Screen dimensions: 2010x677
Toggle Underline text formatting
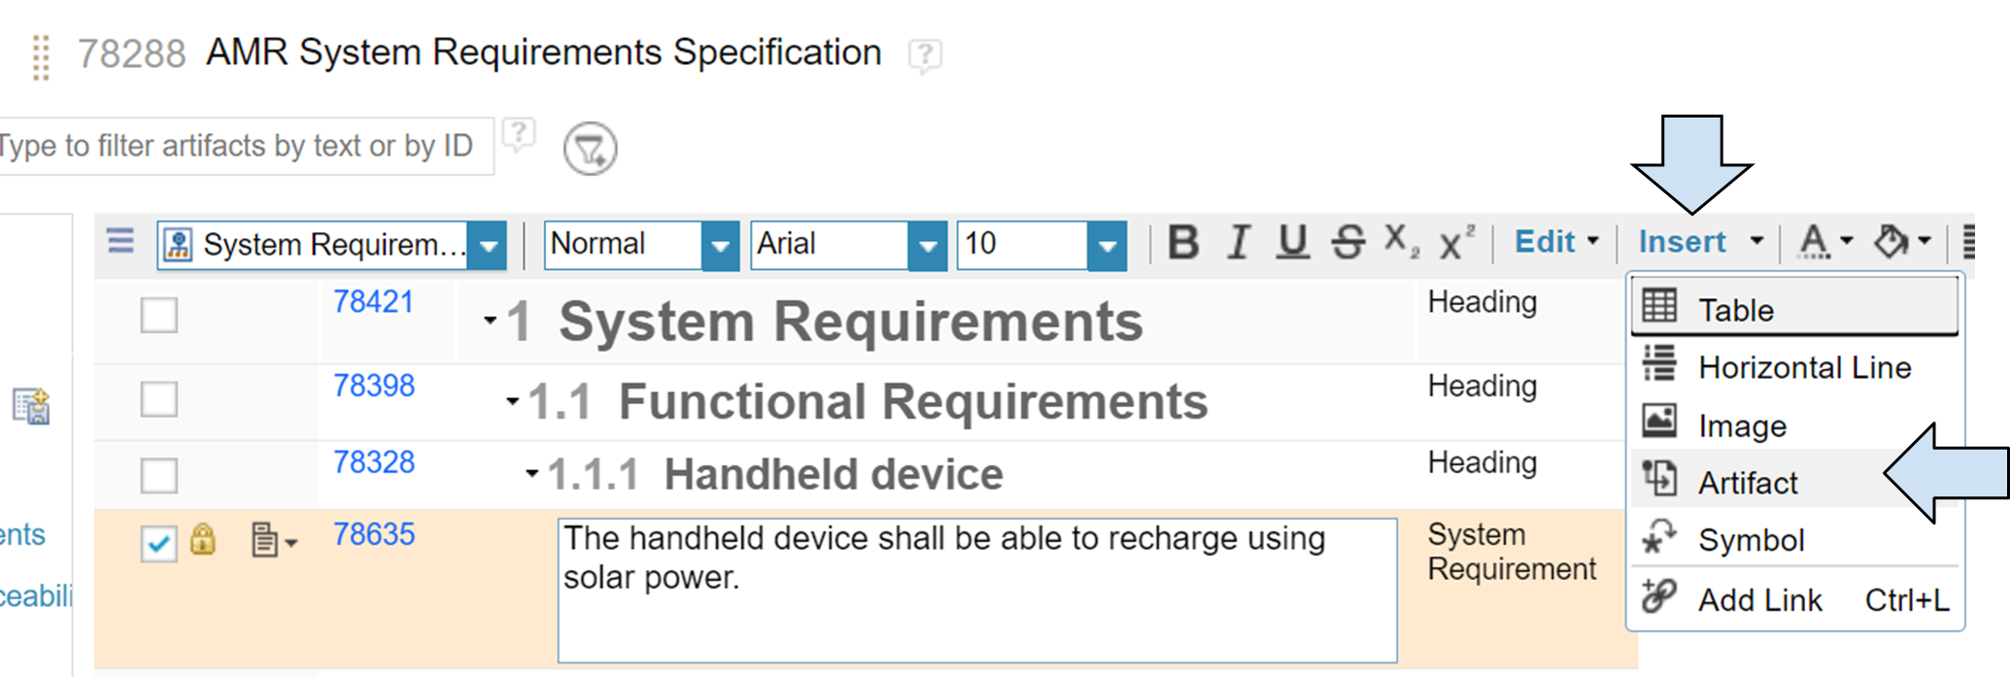point(1292,243)
